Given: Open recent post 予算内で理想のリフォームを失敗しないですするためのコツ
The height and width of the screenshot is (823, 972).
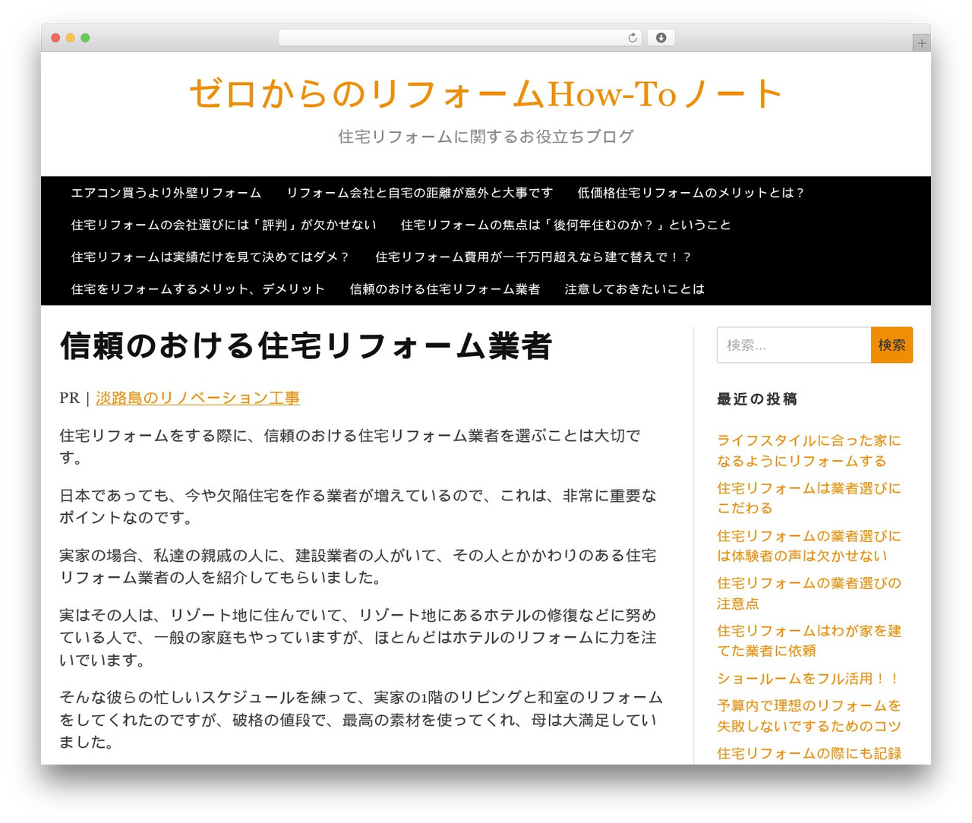Looking at the screenshot, I should click(x=809, y=716).
